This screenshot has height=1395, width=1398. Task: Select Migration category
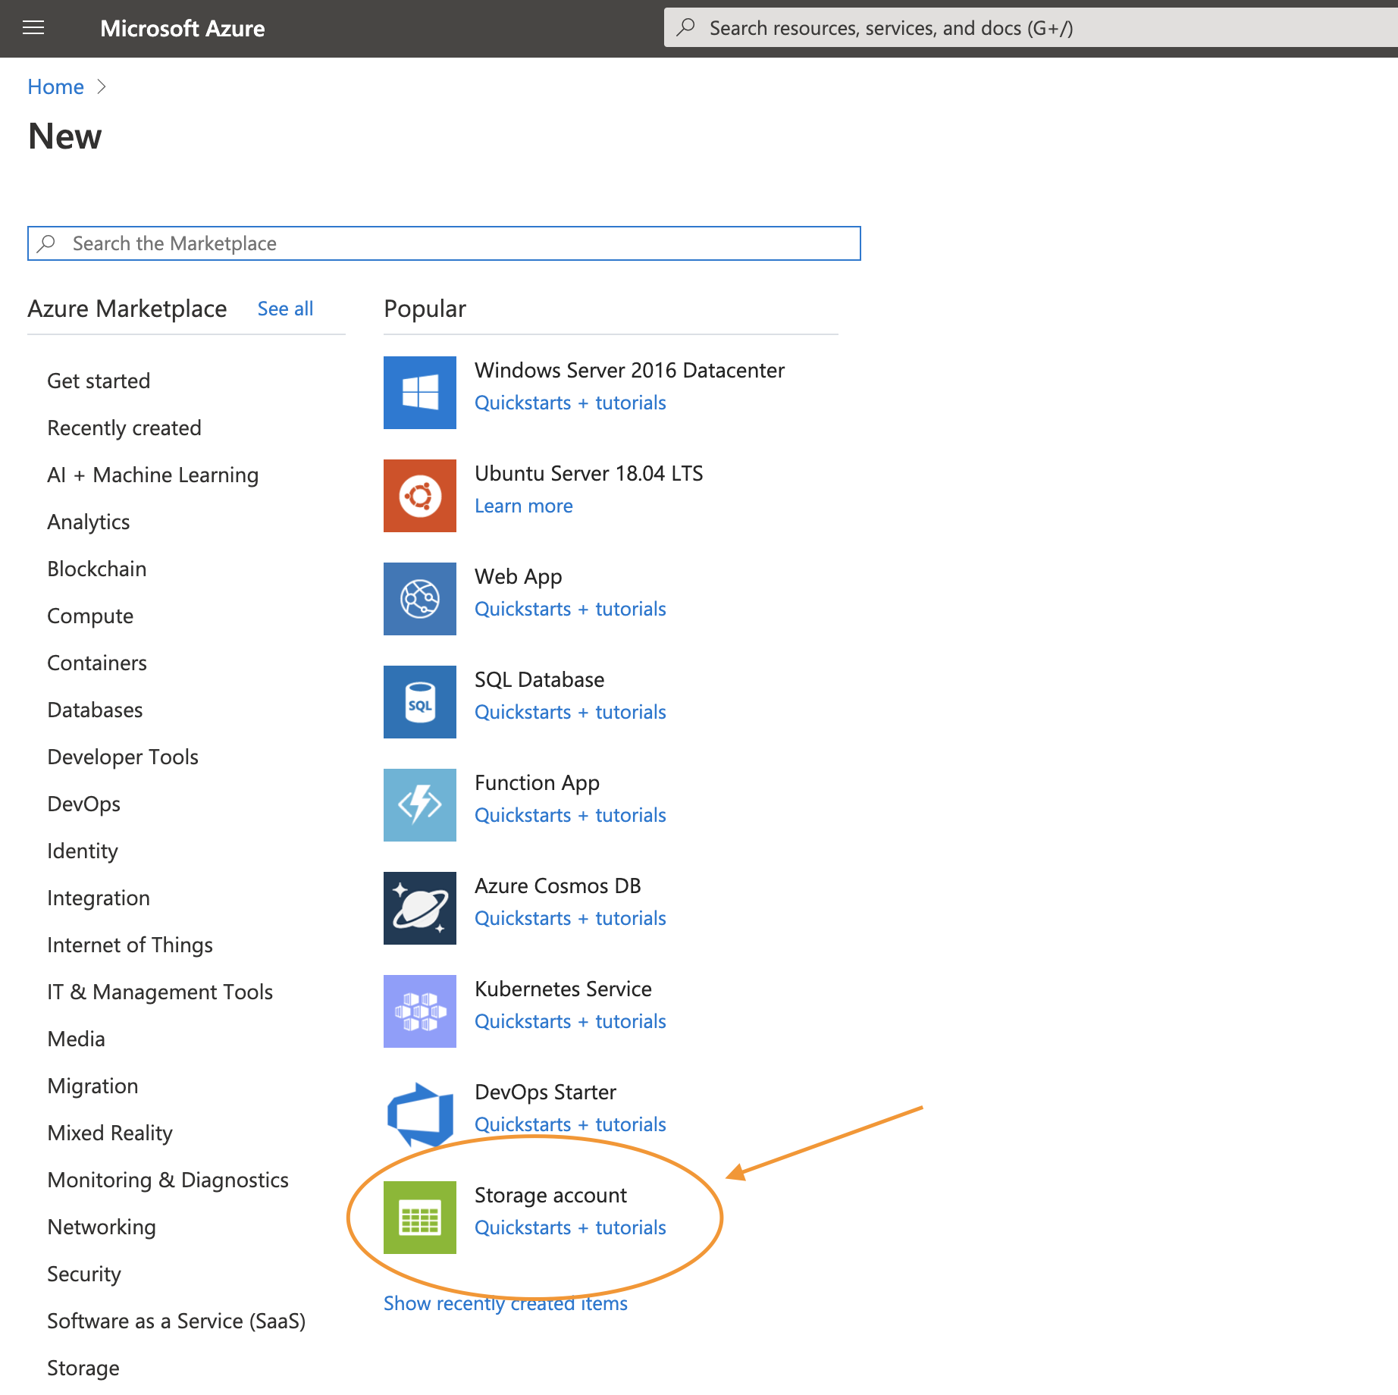(x=92, y=1086)
